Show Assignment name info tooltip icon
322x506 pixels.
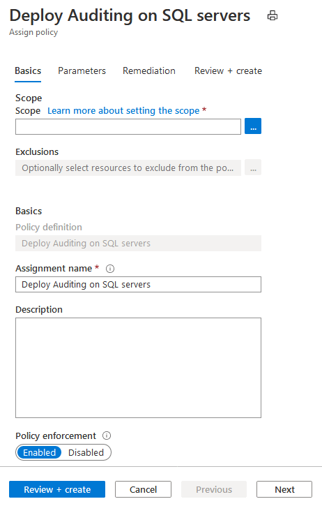(x=110, y=269)
